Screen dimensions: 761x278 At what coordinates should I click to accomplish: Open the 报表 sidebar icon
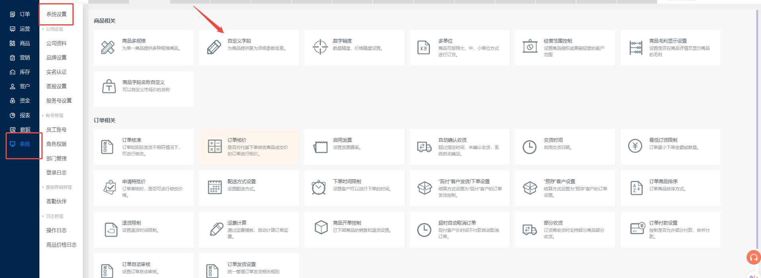pyautogui.click(x=12, y=115)
